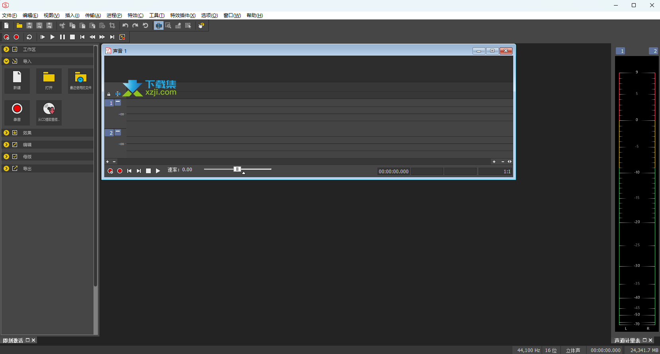
Task: Open the 特效(C) menu
Action: tap(135, 15)
